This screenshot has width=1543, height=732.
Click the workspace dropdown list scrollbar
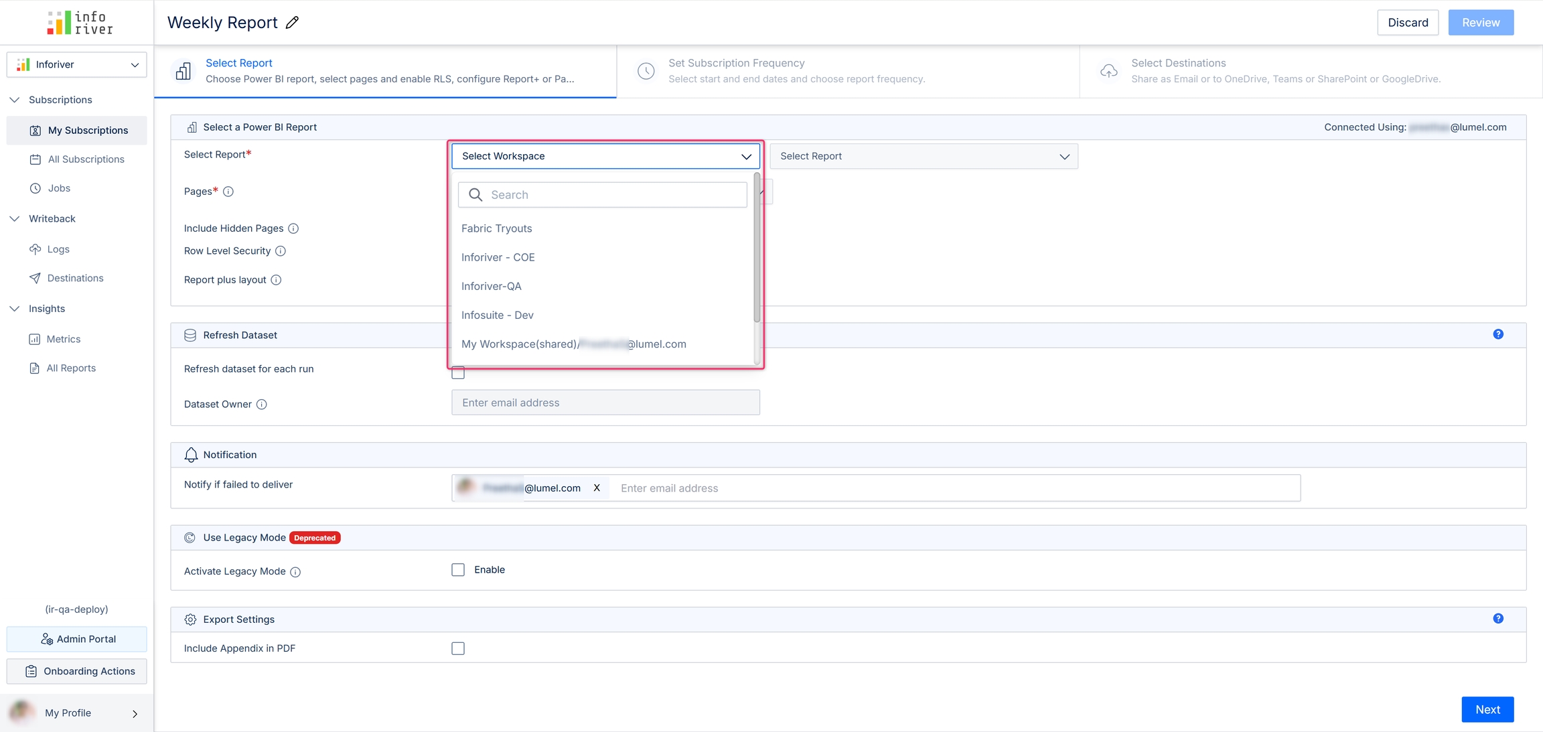point(757,248)
